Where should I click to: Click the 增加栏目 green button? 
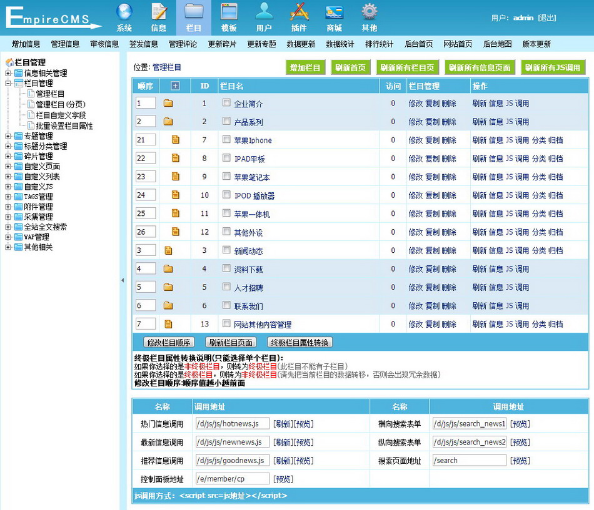tap(305, 67)
